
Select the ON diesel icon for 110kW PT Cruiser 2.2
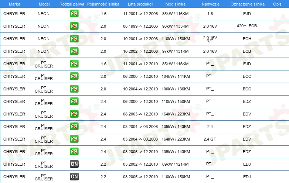point(74,177)
